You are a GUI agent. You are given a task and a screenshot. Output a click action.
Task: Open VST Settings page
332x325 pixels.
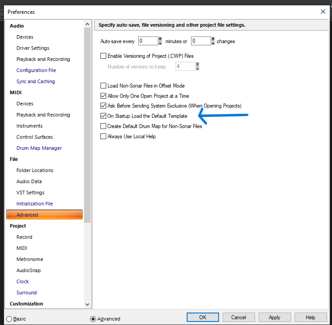(30, 193)
